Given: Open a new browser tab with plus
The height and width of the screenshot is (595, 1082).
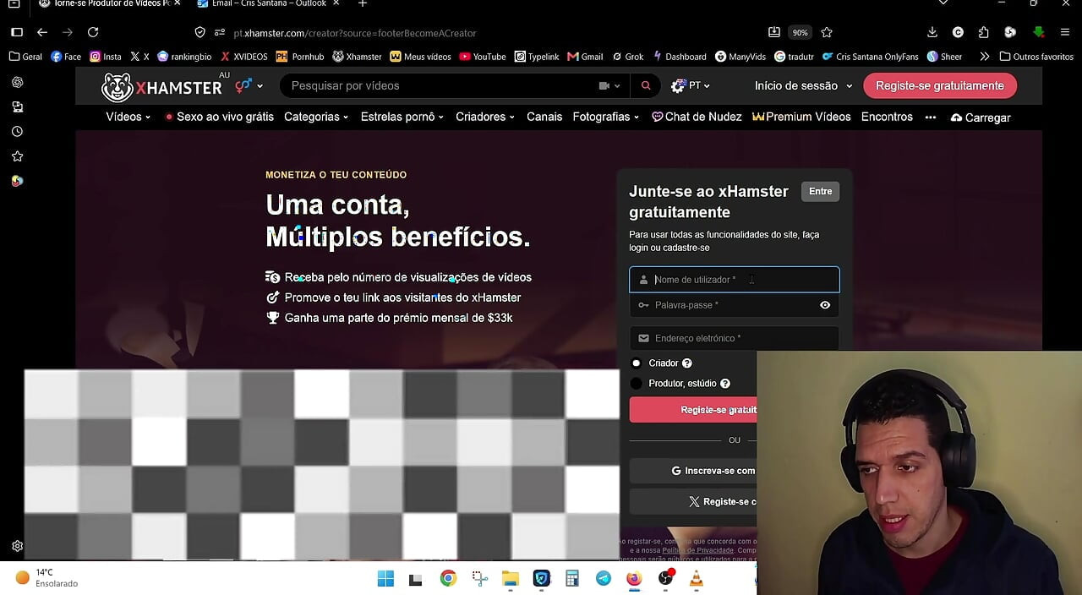Looking at the screenshot, I should pos(363,4).
